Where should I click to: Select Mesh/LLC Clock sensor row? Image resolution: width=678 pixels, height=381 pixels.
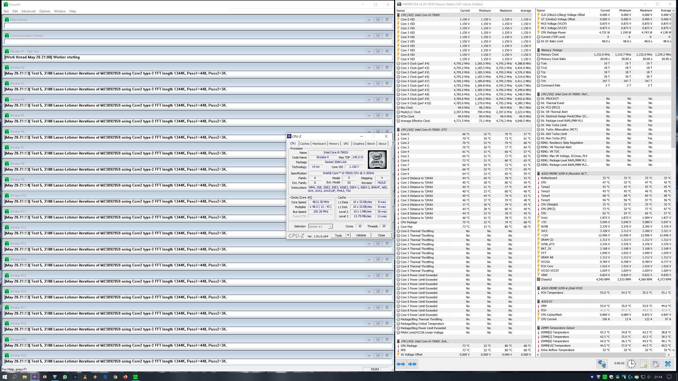coord(464,112)
